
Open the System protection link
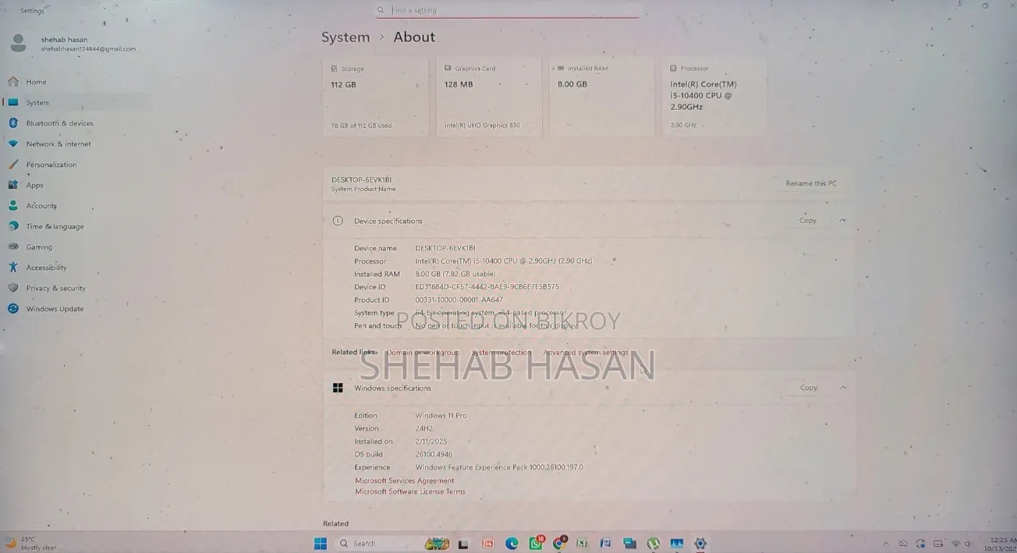coord(502,353)
